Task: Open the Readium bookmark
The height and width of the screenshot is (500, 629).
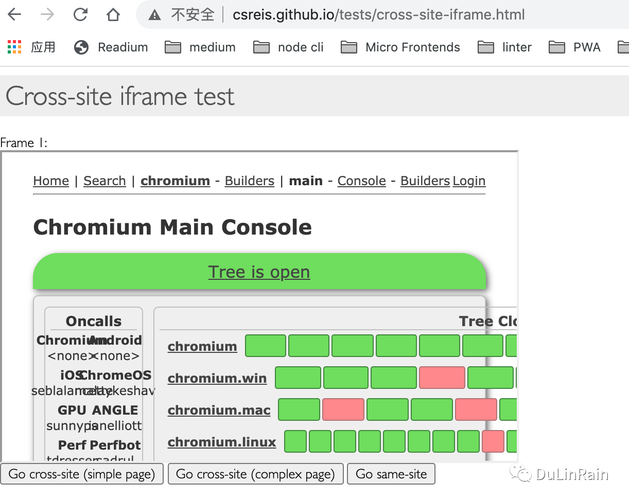Action: (111, 47)
